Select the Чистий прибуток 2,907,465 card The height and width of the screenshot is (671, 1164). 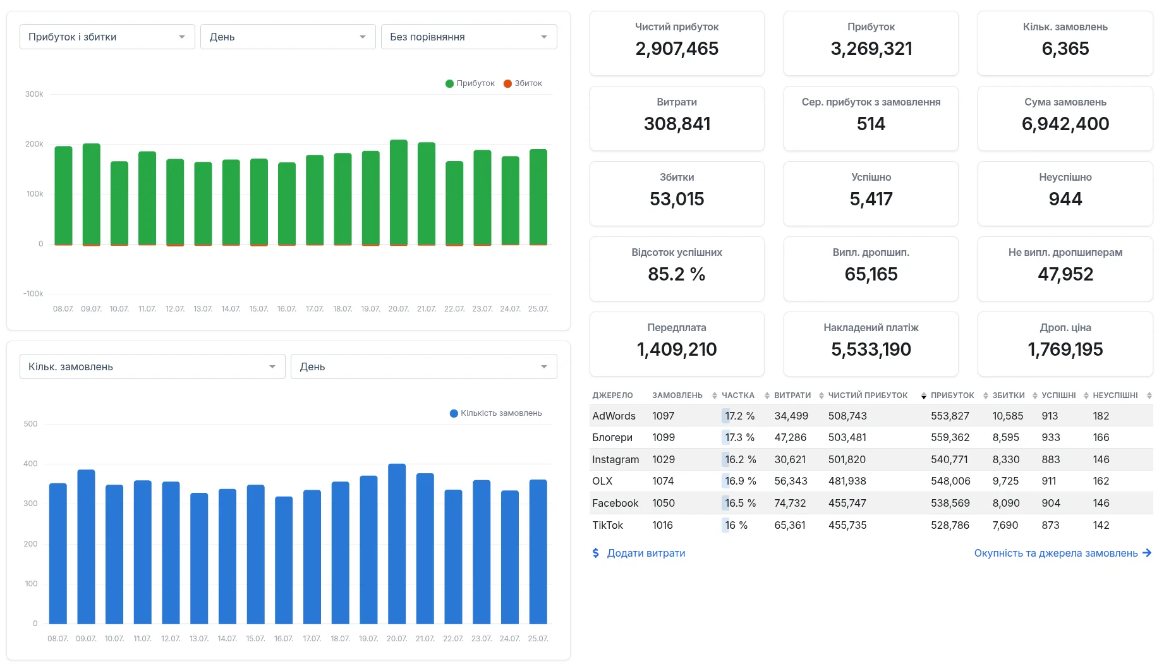click(677, 43)
